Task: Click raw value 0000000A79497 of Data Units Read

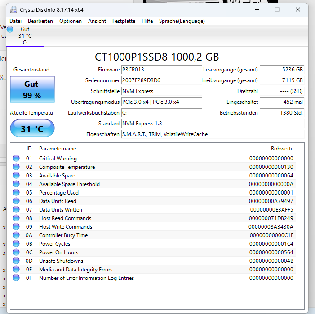Action: point(271,201)
